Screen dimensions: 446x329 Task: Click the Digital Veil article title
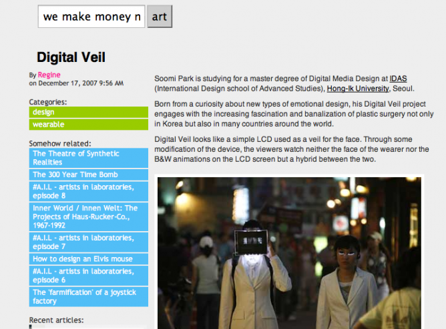click(71, 57)
